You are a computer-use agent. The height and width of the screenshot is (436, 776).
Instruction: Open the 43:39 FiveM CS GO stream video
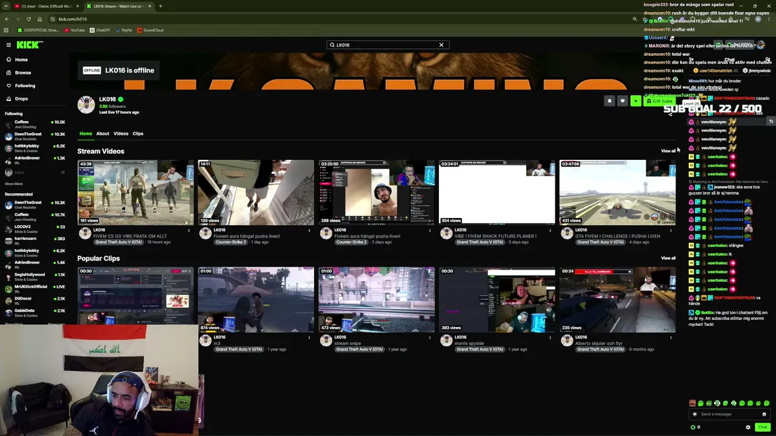pyautogui.click(x=135, y=193)
